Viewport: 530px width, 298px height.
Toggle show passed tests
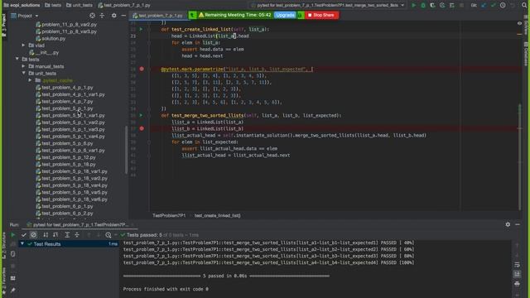pos(24,235)
